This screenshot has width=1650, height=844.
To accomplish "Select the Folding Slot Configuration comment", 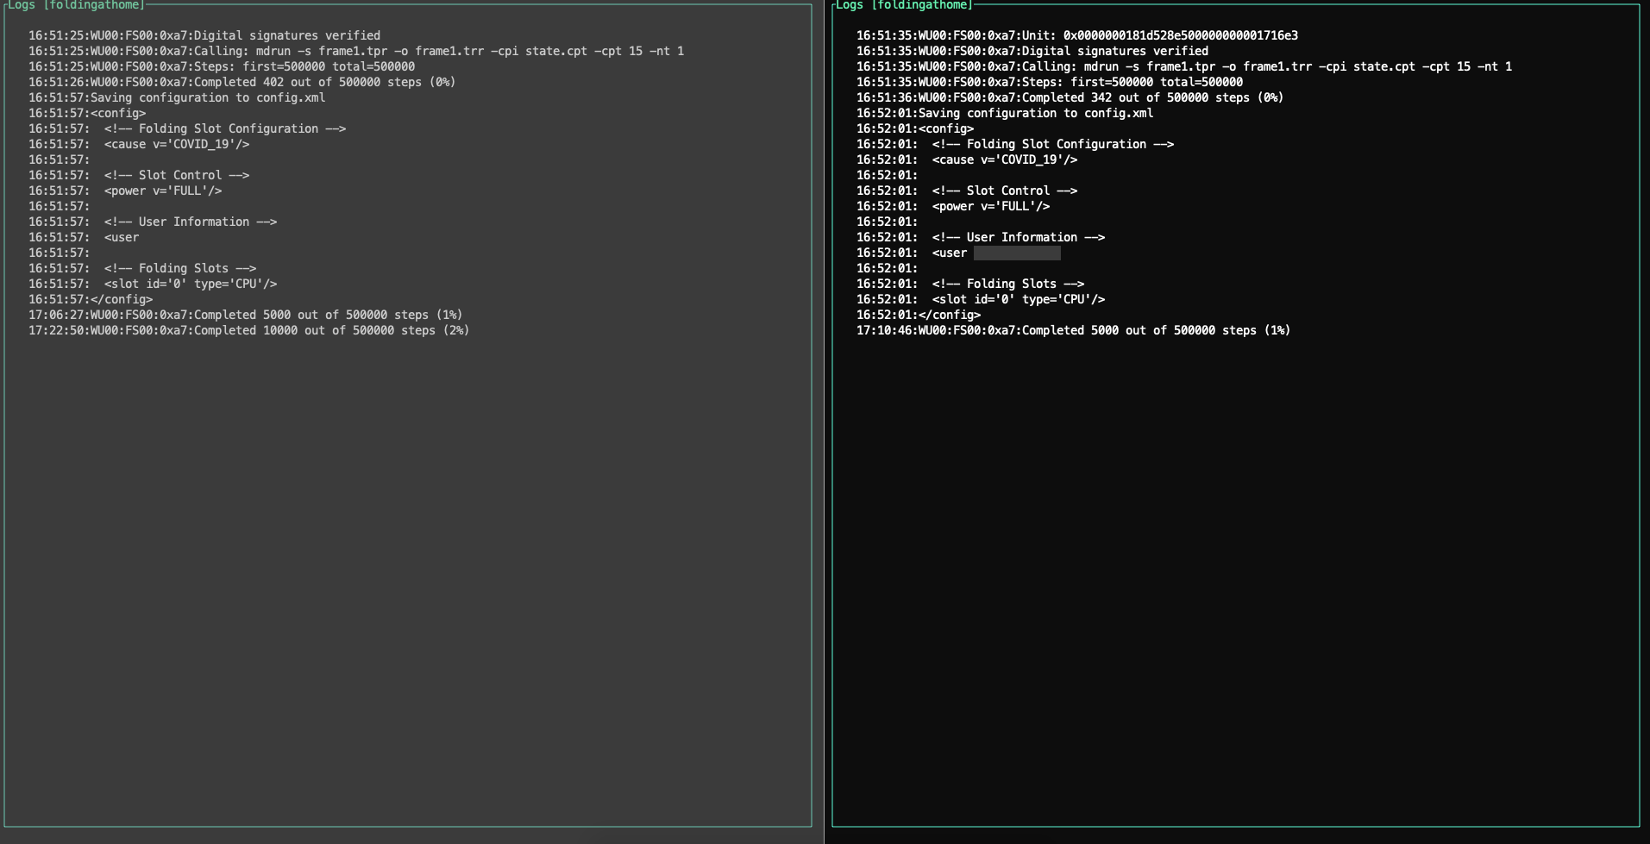I will point(188,128).
